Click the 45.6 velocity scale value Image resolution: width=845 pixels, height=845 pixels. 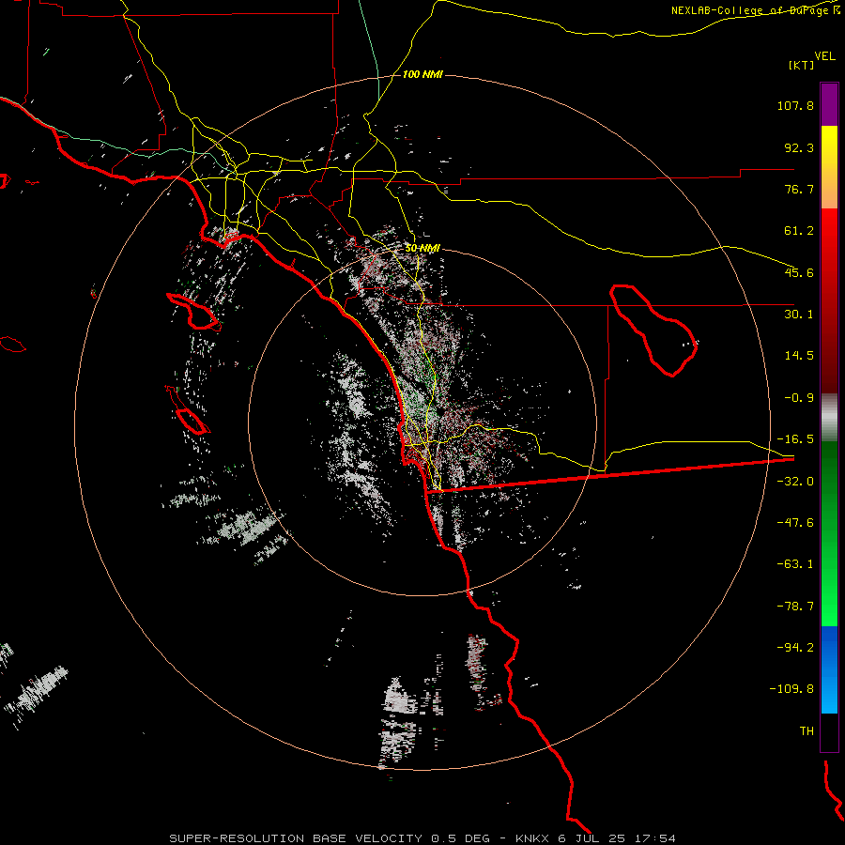pos(799,272)
